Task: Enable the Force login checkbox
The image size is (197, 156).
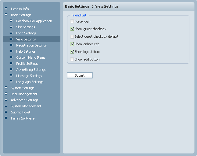Action: coord(72,21)
